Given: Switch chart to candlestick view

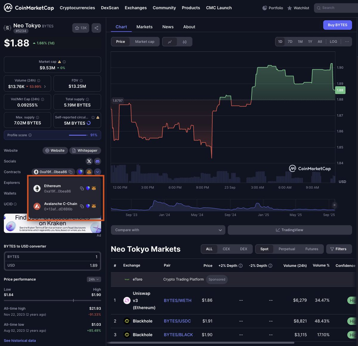Looking at the screenshot, I should tap(185, 42).
